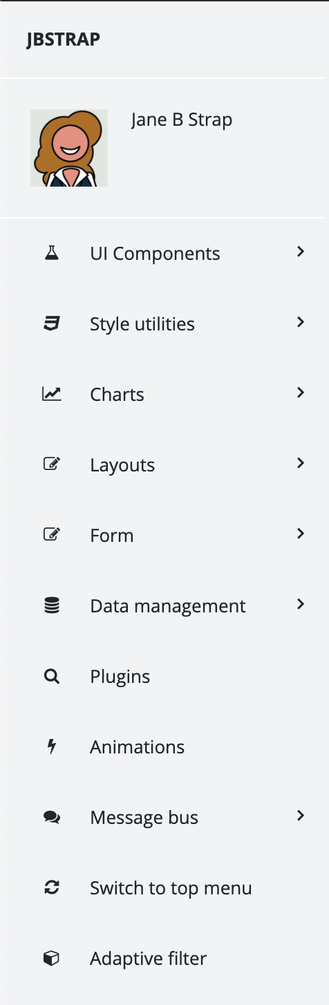Open the Plugins menu item
329x1005 pixels.
point(164,677)
